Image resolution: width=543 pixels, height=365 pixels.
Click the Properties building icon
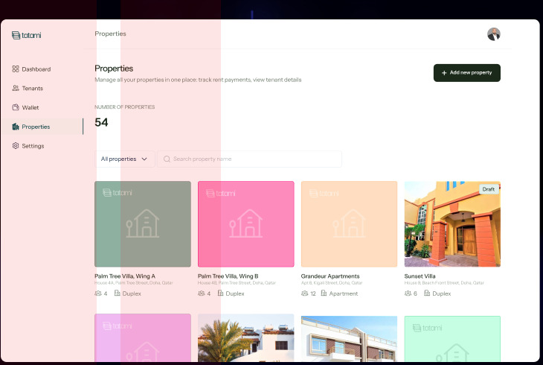[x=15, y=127]
